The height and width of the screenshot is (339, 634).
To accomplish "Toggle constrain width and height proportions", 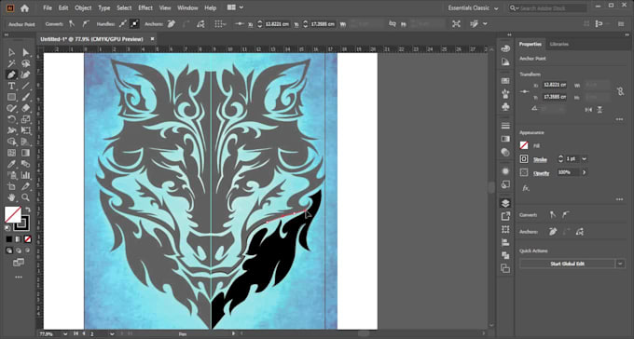I will [x=621, y=91].
